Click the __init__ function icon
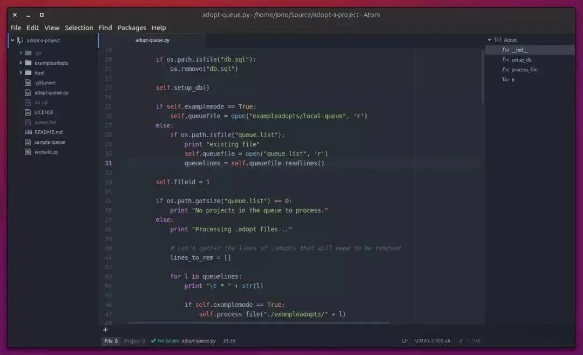The width and height of the screenshot is (583, 355). (x=506, y=50)
